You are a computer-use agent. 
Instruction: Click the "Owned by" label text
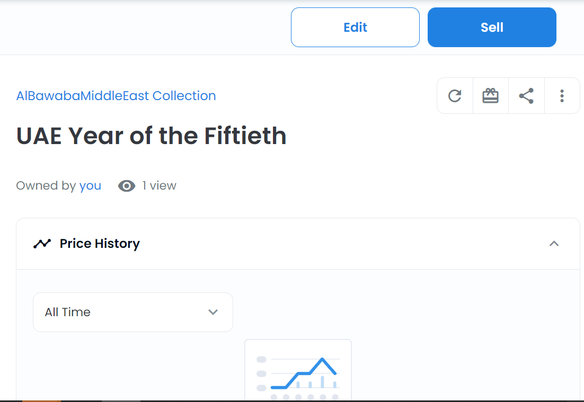[46, 186]
